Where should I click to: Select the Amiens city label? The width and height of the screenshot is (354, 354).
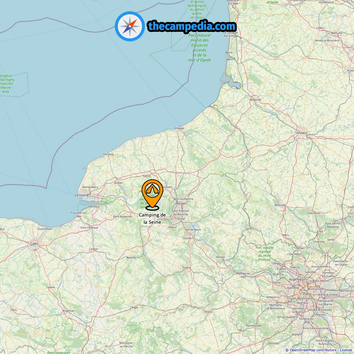point(302,133)
